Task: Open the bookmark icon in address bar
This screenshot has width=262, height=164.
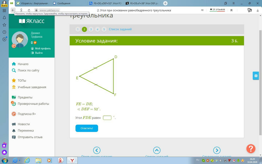Action: point(231,10)
